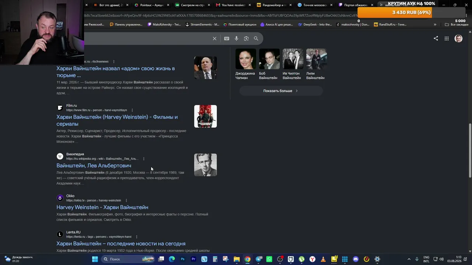The image size is (472, 265).
Task: Open 'Харви Вайнштейн – последние новости' Lenta link
Action: pyautogui.click(x=121, y=244)
